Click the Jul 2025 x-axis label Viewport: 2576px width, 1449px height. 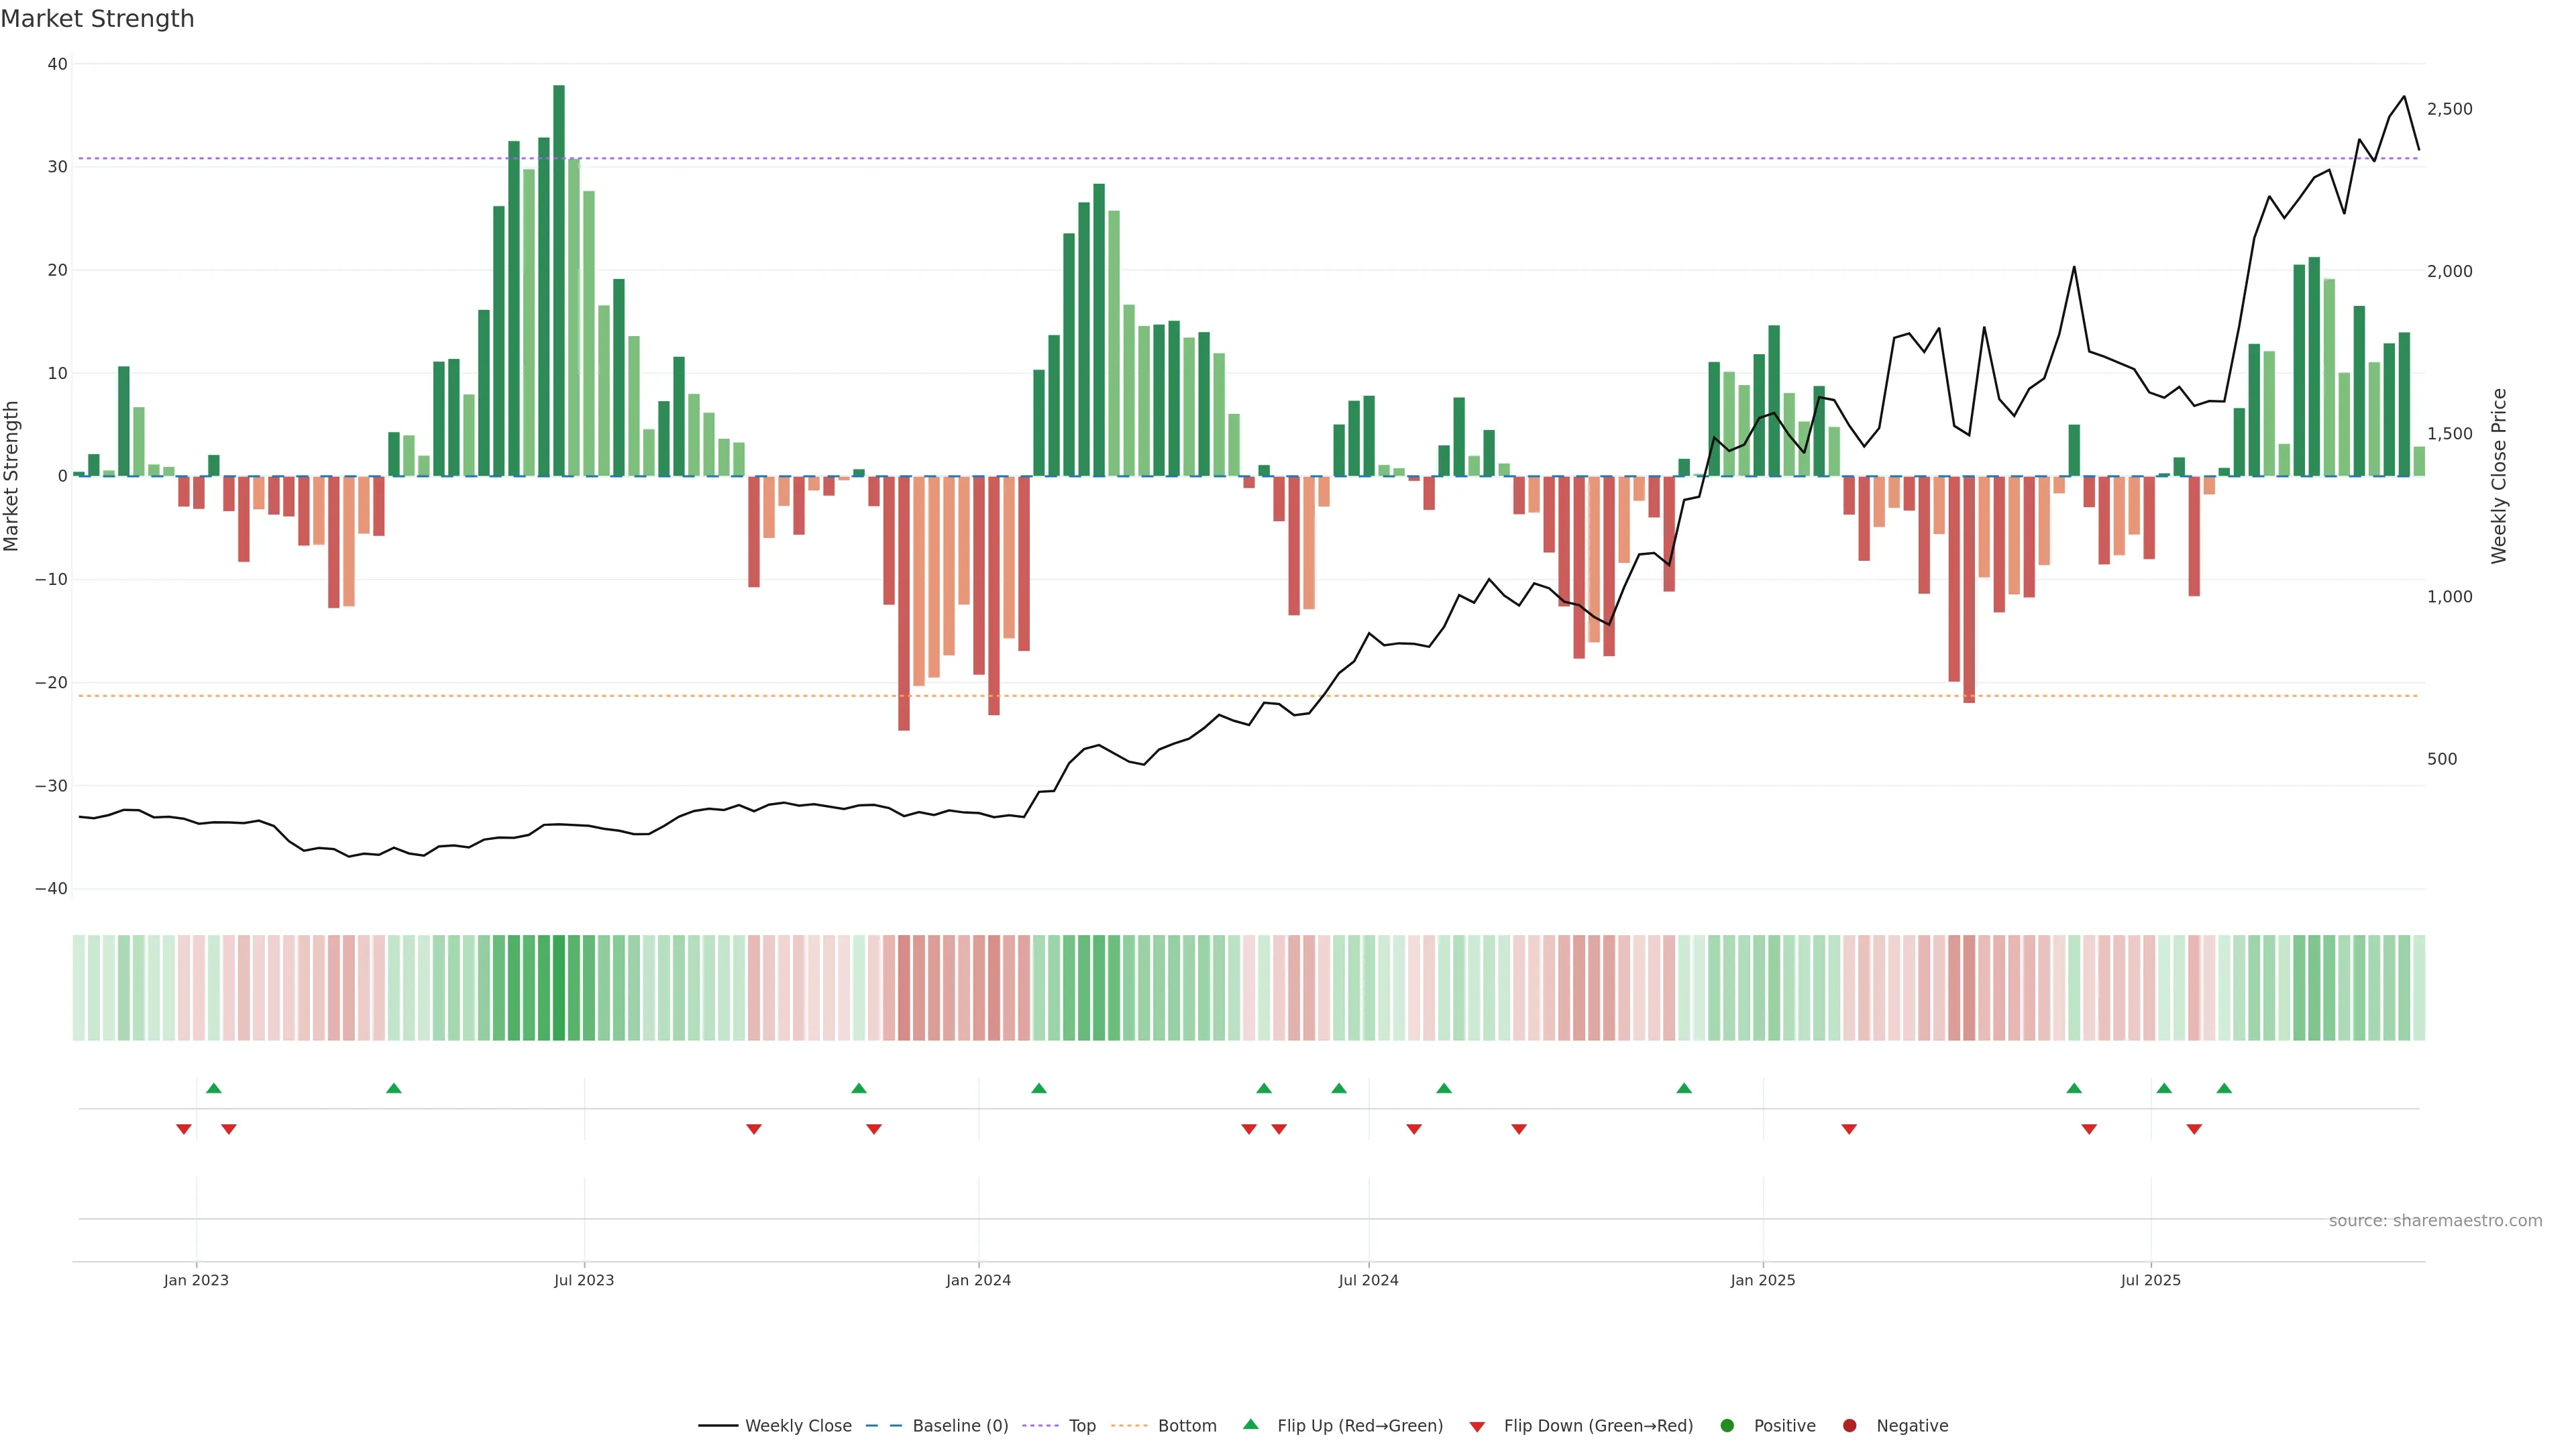(x=2150, y=1280)
